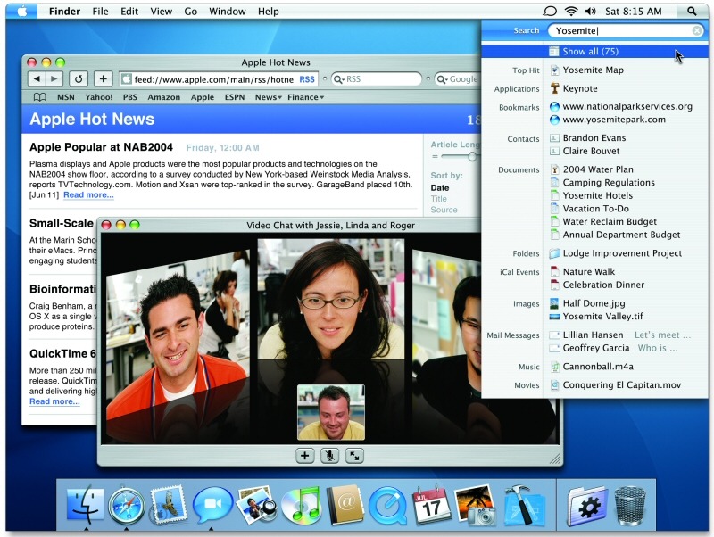This screenshot has height=537, width=714.
Task: Open Mail stamp icon in Dock
Action: pyautogui.click(x=169, y=505)
